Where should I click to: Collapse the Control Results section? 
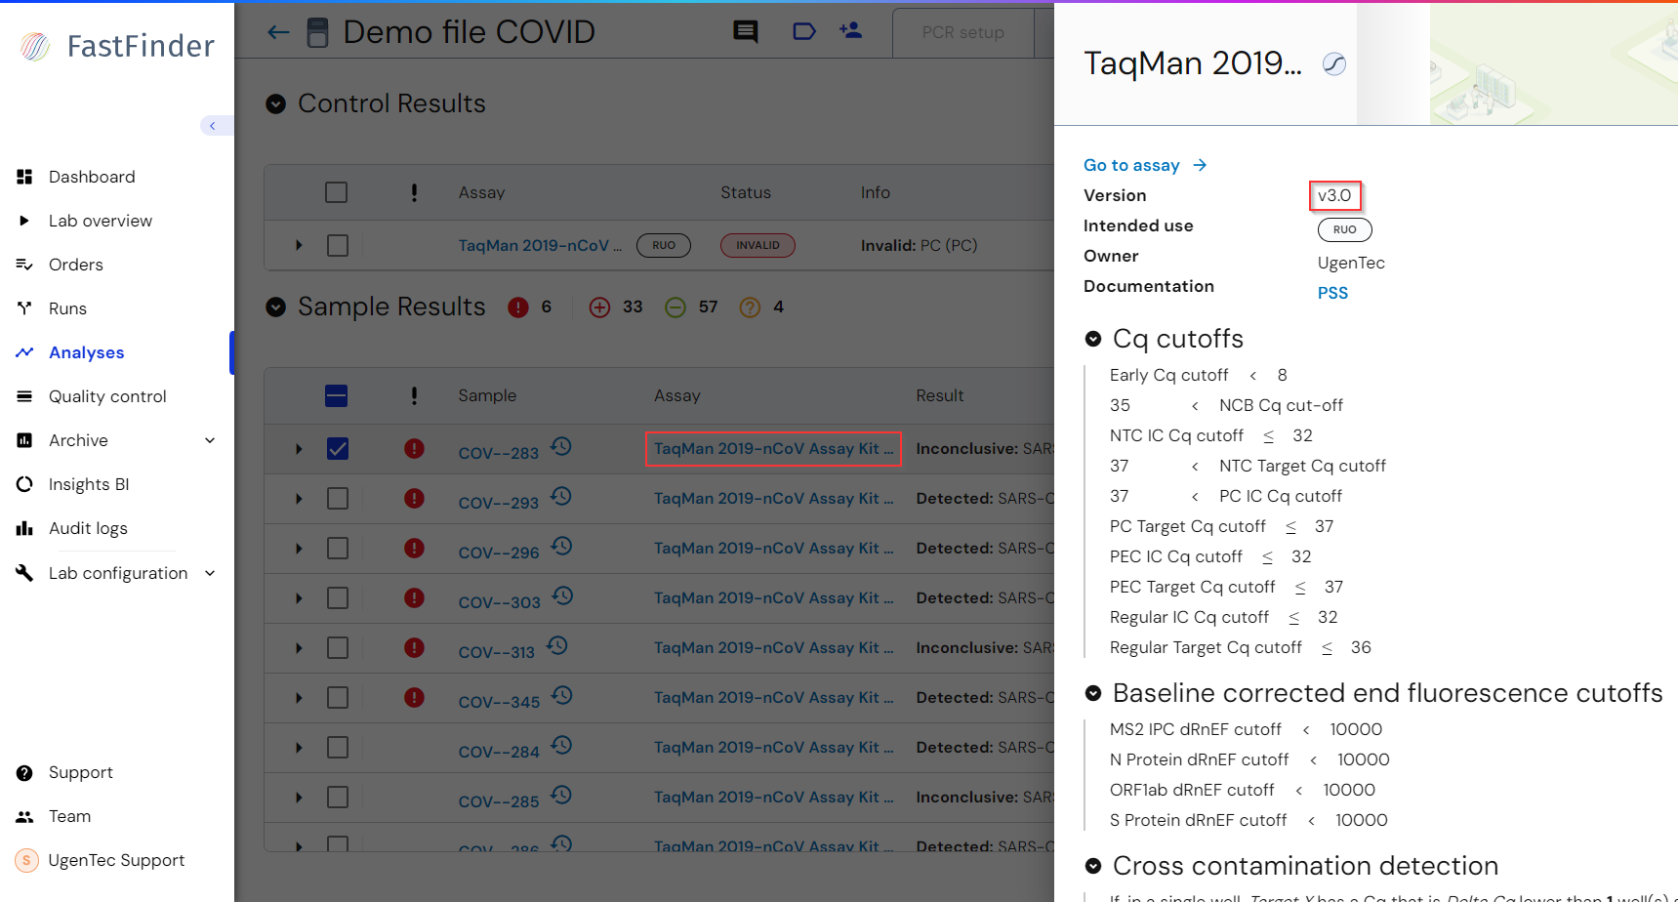[276, 103]
